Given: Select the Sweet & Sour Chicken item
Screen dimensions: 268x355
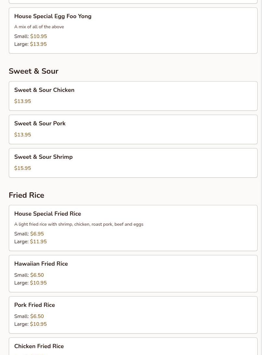Looking at the screenshot, I should coord(44,90).
